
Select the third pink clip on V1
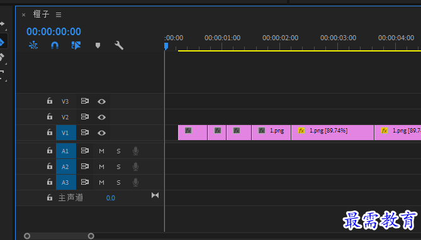239,133
